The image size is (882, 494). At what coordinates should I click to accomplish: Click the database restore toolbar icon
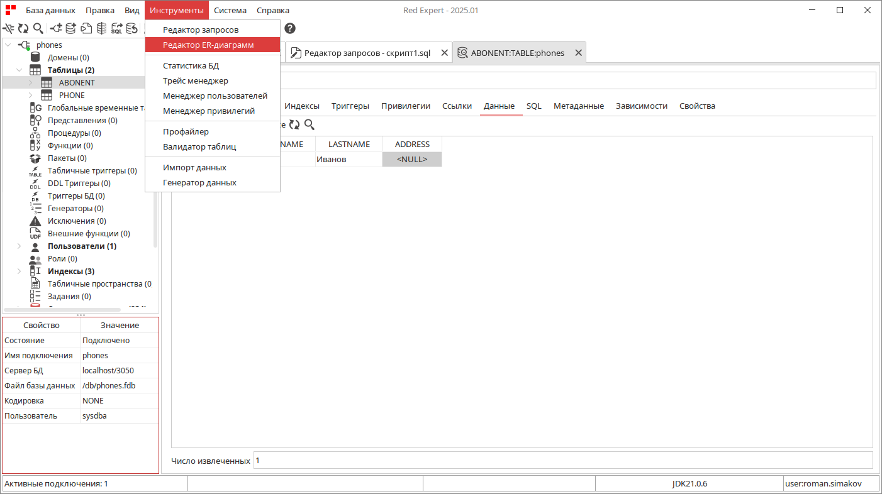pos(131,28)
